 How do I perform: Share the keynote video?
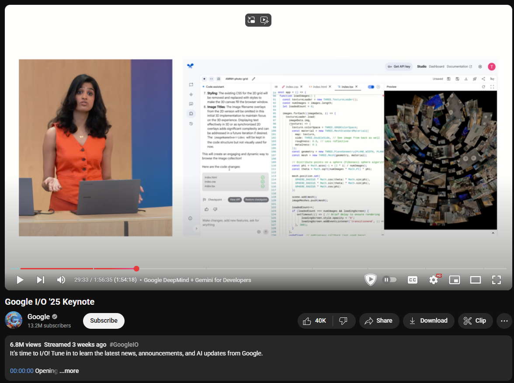click(379, 321)
